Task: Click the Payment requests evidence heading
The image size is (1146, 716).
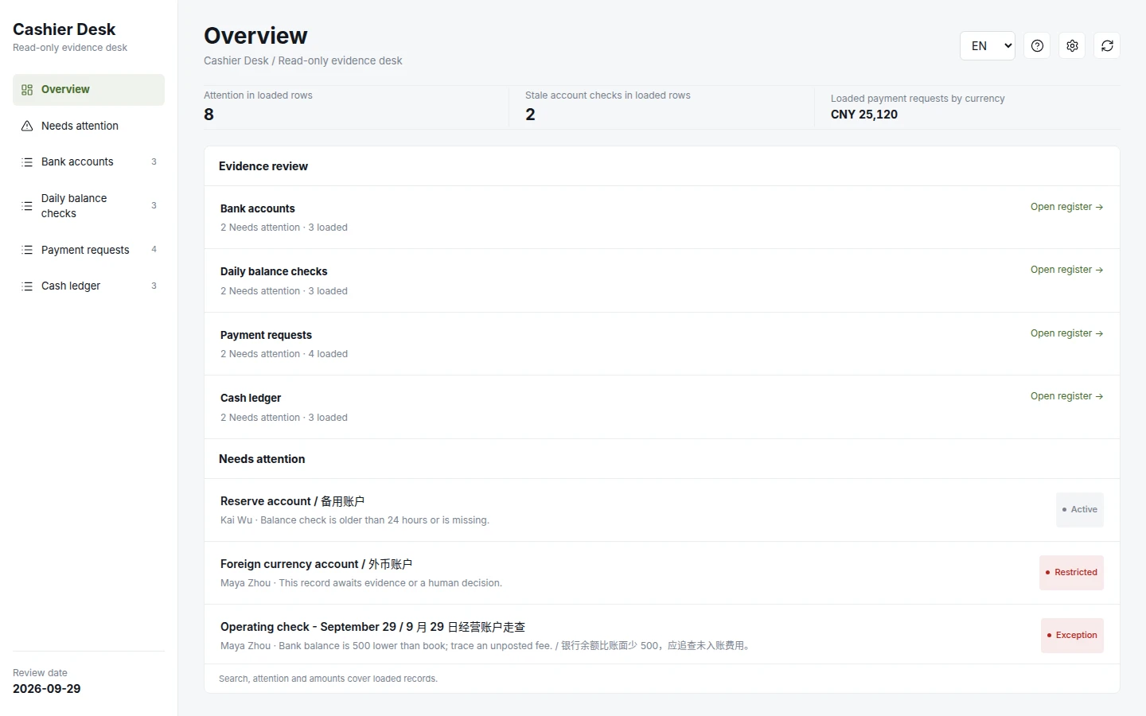Action: (266, 335)
